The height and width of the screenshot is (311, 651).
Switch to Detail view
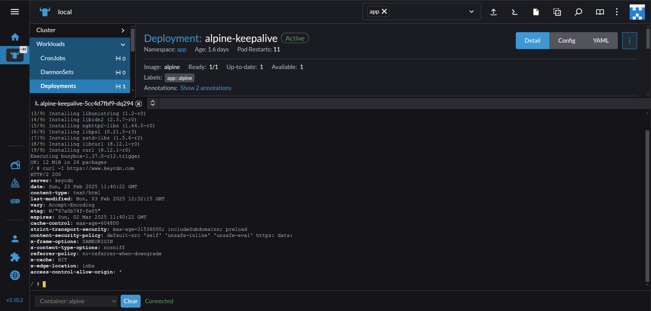tap(532, 41)
